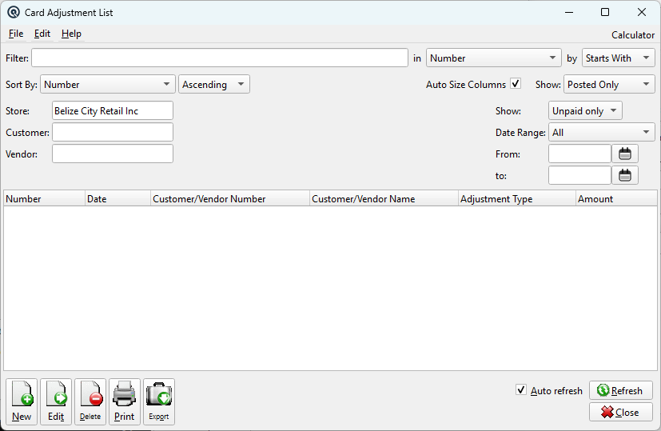Click the to date input field
The image size is (661, 431).
[x=579, y=175]
